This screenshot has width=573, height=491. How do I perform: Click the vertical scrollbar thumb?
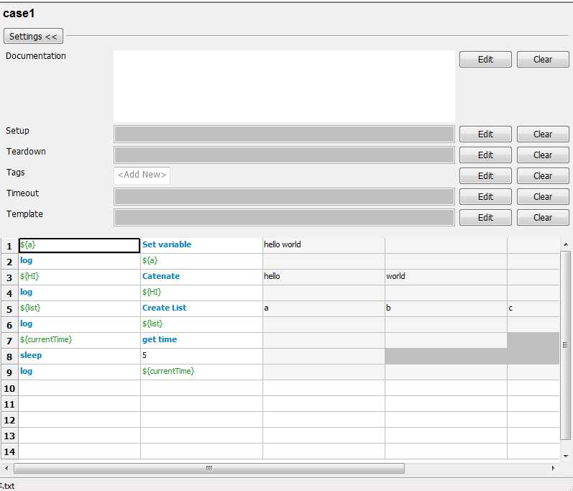click(565, 345)
